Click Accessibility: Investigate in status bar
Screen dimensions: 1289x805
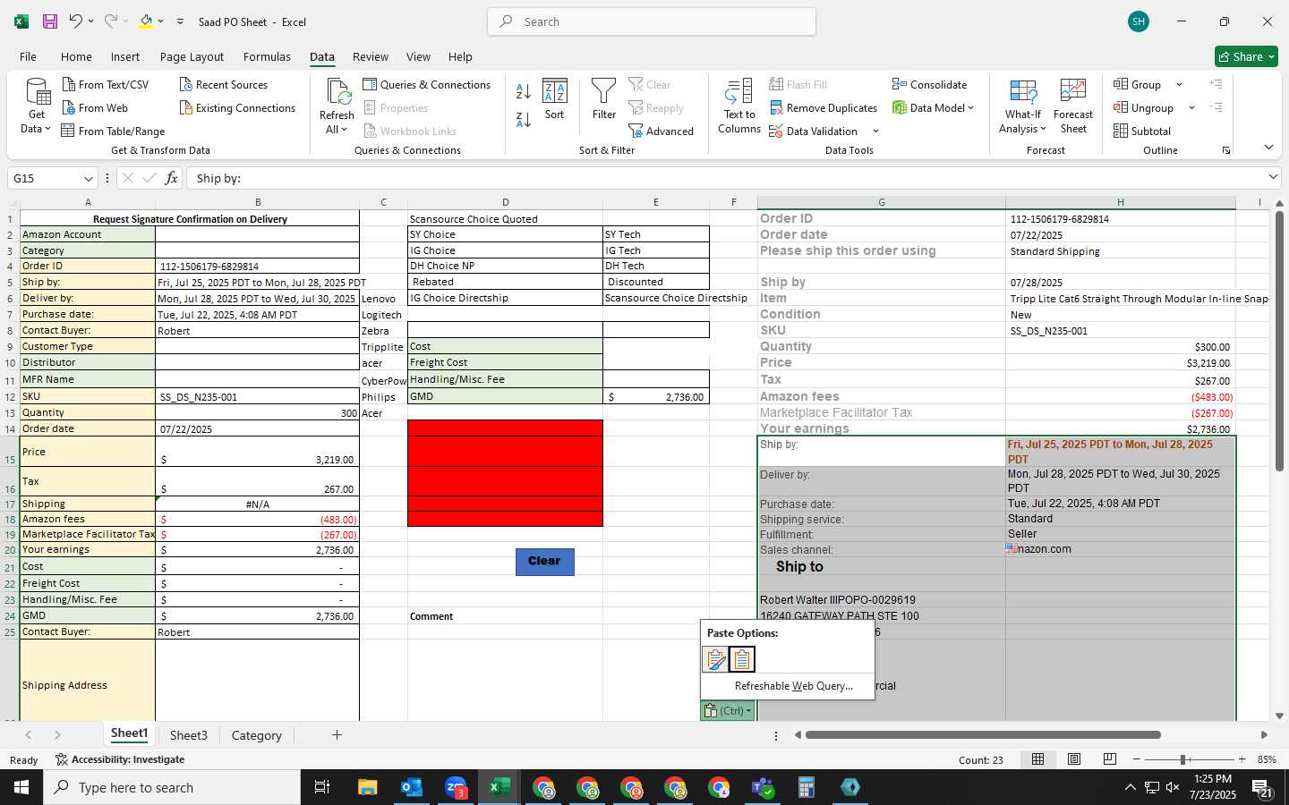click(x=120, y=759)
